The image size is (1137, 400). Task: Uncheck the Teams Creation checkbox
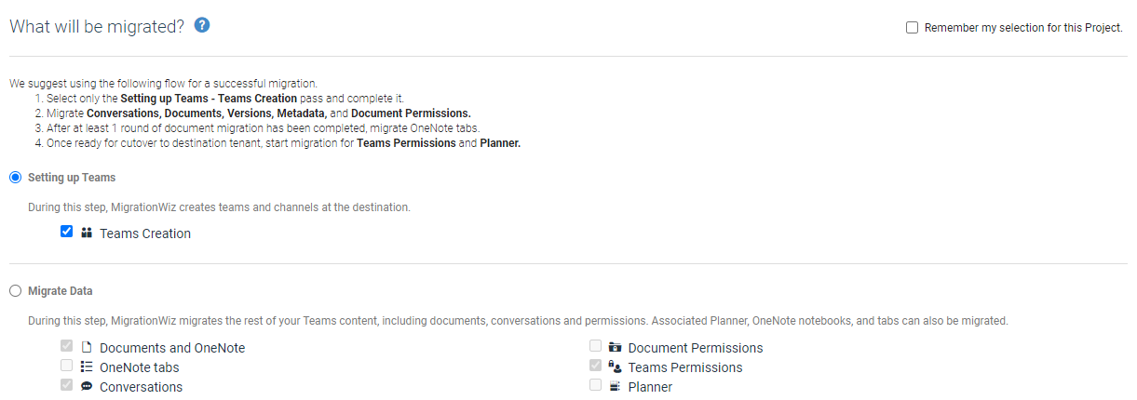pyautogui.click(x=67, y=233)
